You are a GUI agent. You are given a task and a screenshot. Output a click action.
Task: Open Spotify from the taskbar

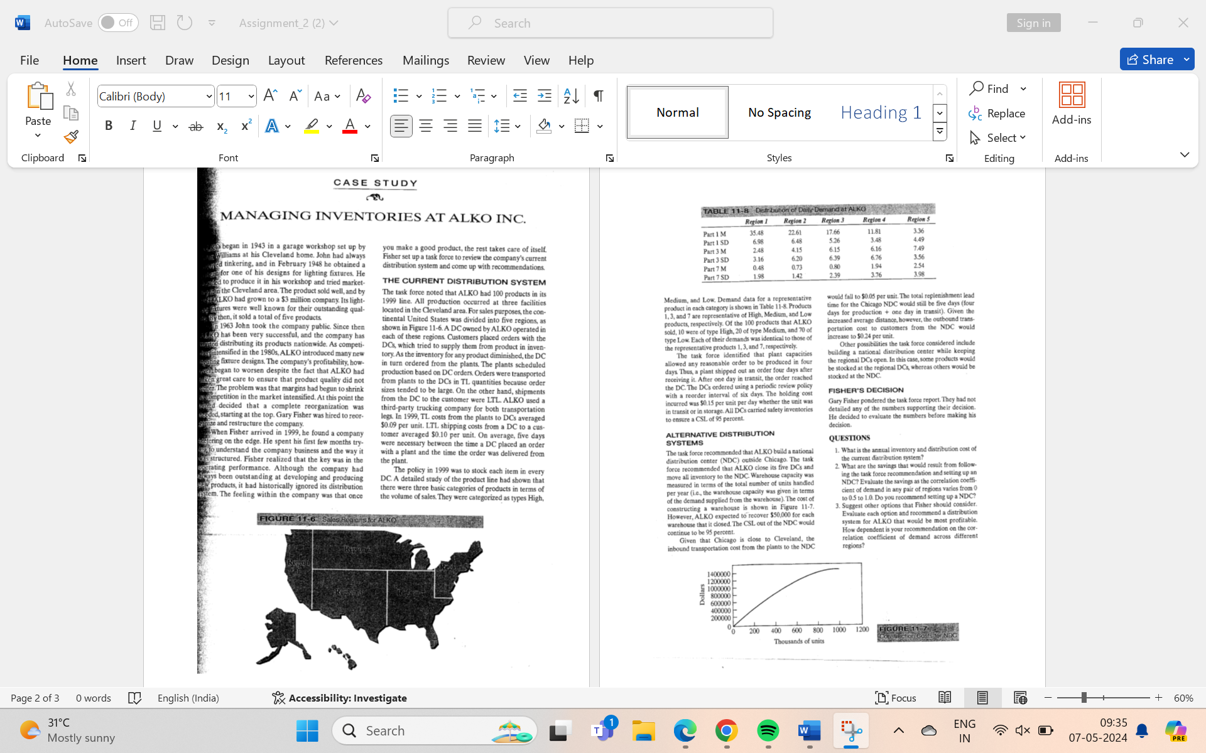(768, 730)
